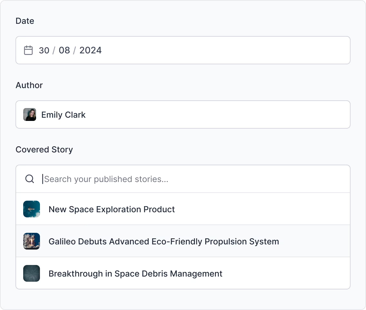Select the year value 2024 in the date
The height and width of the screenshot is (310, 366).
(91, 50)
